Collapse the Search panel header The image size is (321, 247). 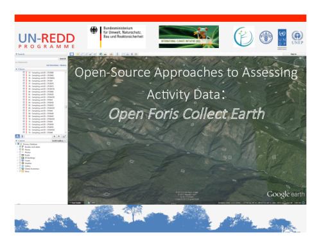(x=16, y=54)
